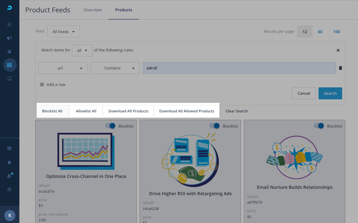This screenshot has width=358, height=223.
Task: Switch to the Overview tab
Action: pos(93,10)
